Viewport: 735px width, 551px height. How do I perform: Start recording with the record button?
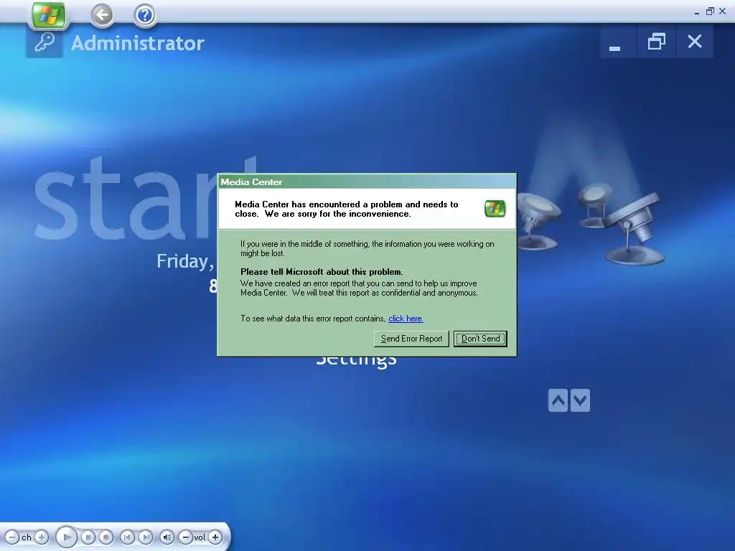pos(106,537)
